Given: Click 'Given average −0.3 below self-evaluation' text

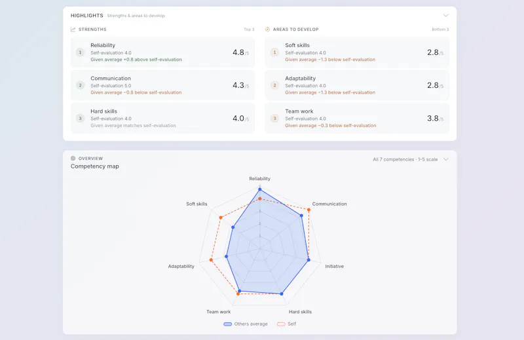Looking at the screenshot, I should [331, 125].
